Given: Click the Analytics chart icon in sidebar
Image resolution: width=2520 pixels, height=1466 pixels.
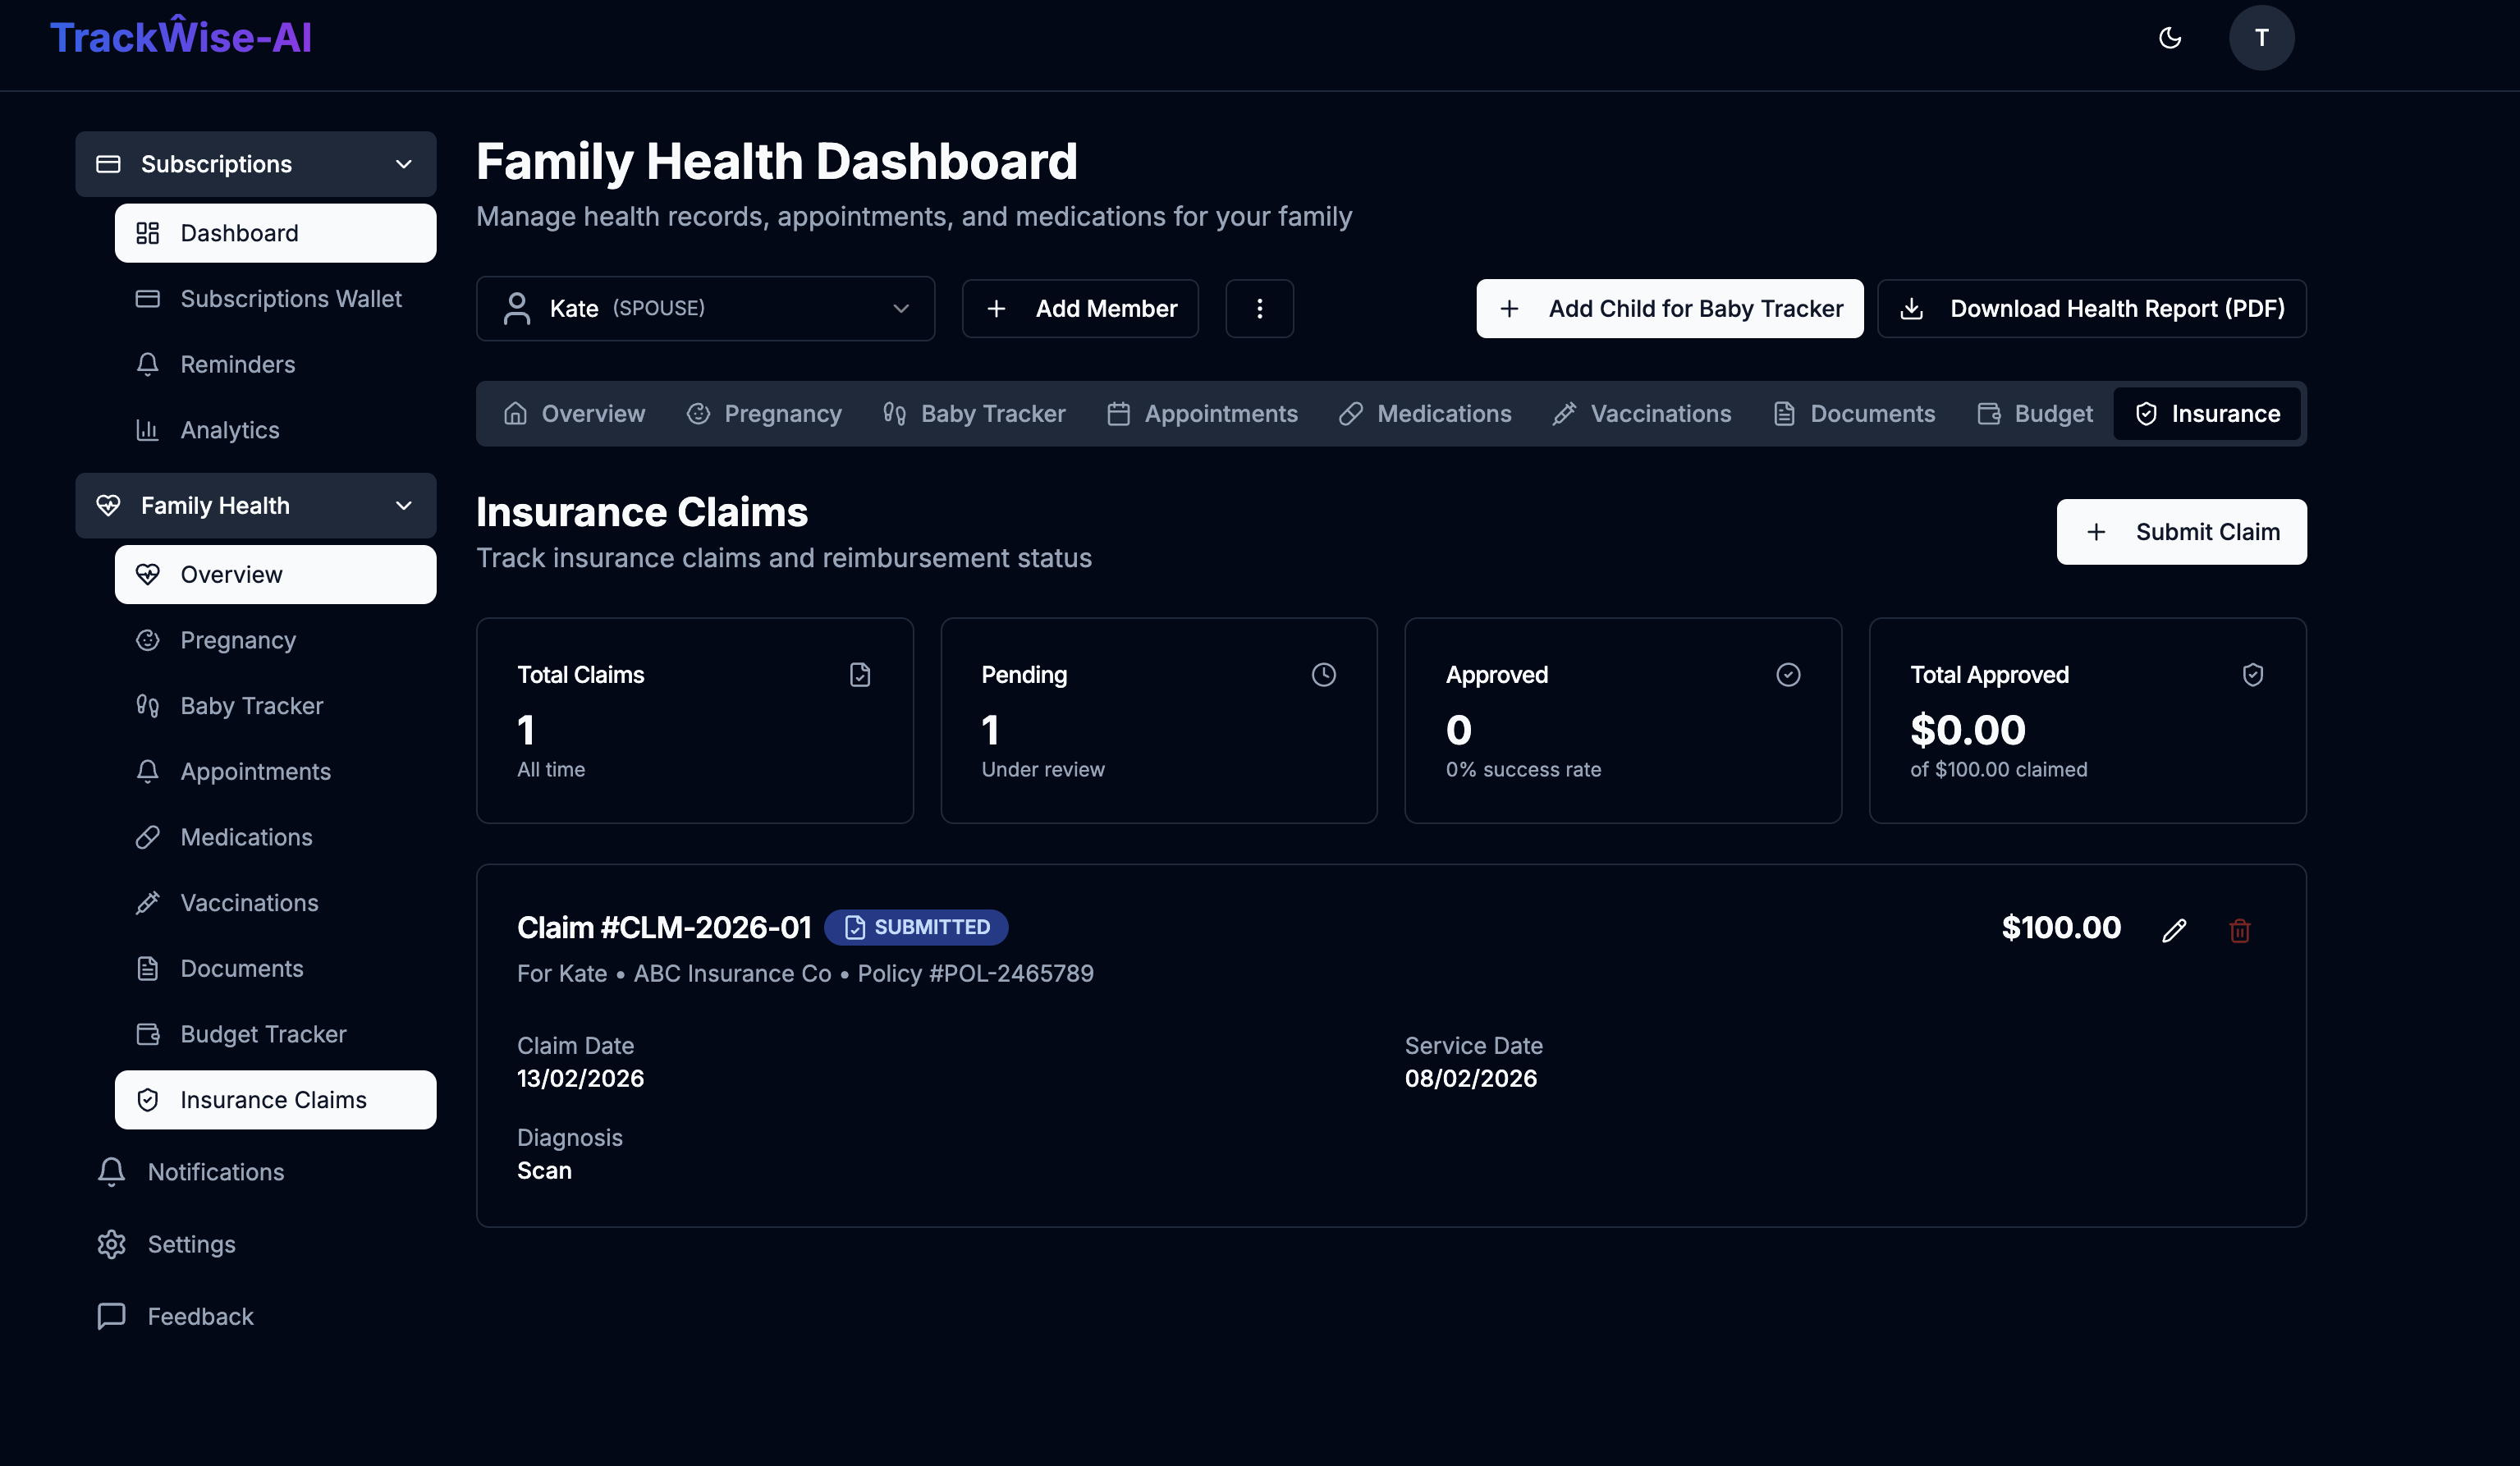Looking at the screenshot, I should click(x=147, y=429).
